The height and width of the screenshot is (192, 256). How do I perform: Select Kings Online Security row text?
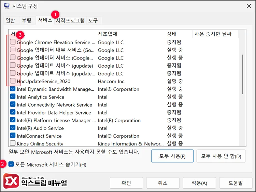[x=40, y=144]
